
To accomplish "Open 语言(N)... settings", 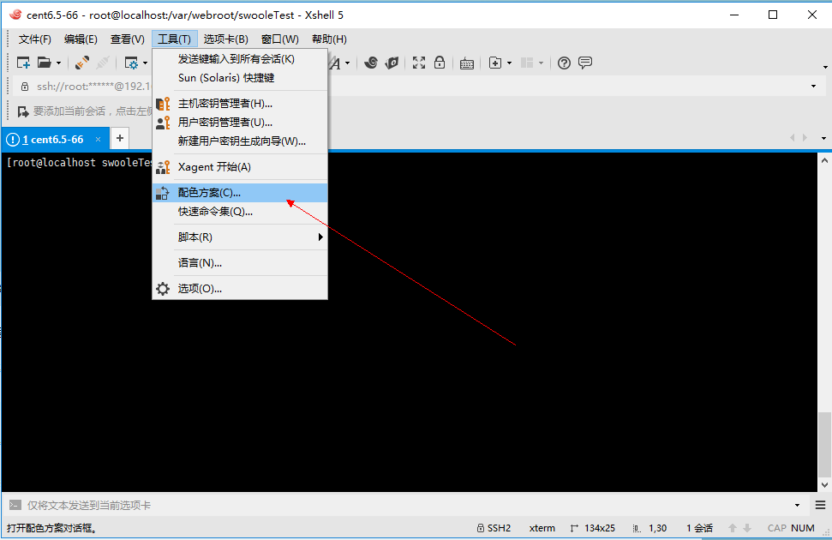I will pos(240,263).
